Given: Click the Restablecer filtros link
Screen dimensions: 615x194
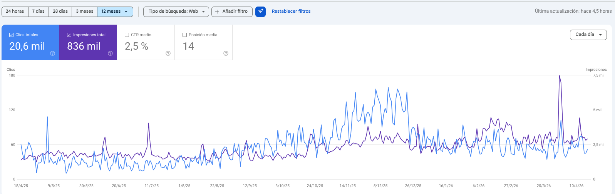Looking at the screenshot, I should pos(291,12).
